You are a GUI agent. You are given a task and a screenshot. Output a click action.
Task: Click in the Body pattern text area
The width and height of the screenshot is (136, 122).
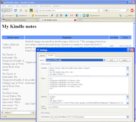coord(89,85)
